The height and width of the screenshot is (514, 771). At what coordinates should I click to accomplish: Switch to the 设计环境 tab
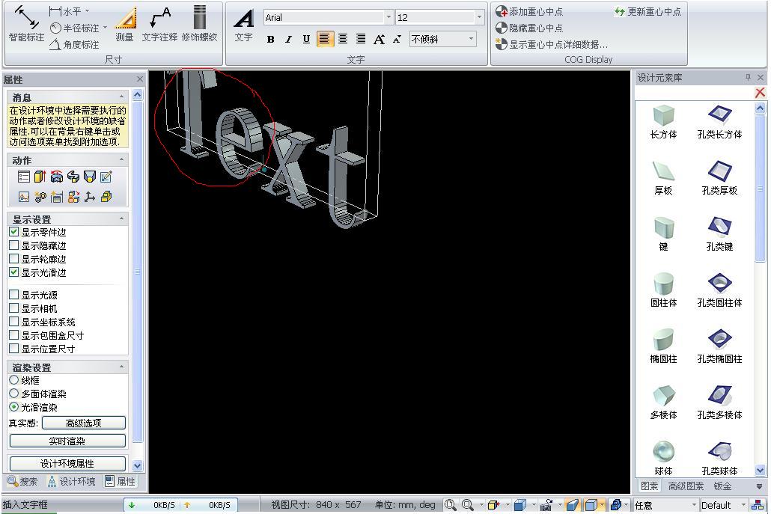71,481
